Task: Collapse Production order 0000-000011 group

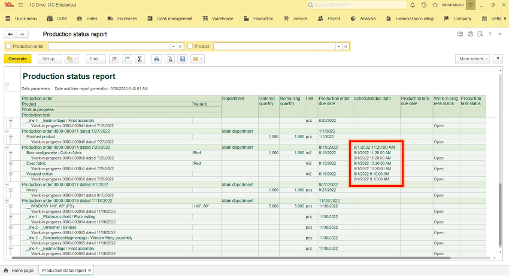Action: tap(7, 131)
